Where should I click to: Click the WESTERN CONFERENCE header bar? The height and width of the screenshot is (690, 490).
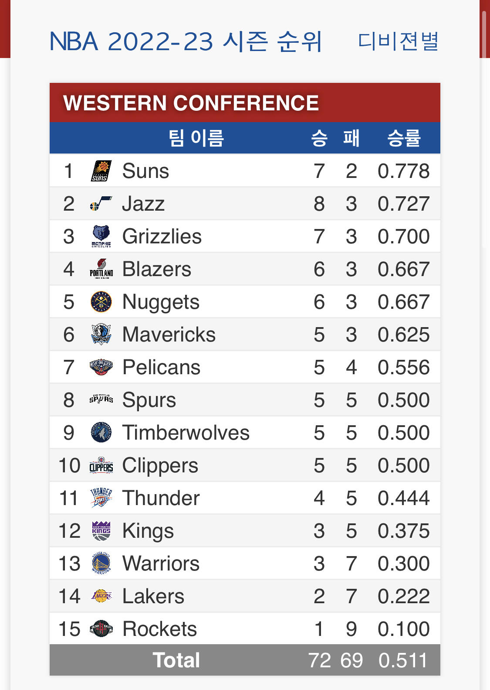click(x=245, y=103)
